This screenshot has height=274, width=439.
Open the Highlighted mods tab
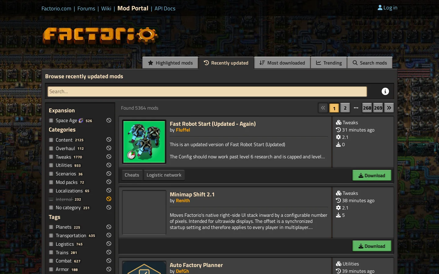pos(170,63)
